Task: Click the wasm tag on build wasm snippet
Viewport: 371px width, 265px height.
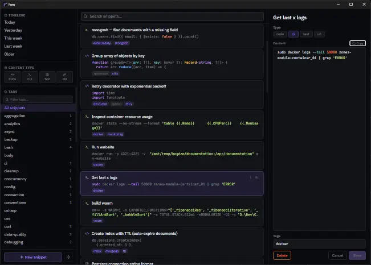Action: [x=97, y=221]
